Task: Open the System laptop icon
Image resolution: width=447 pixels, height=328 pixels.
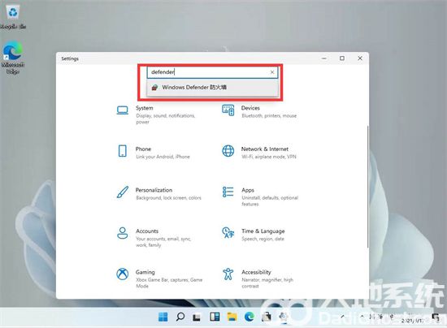Action: point(123,110)
